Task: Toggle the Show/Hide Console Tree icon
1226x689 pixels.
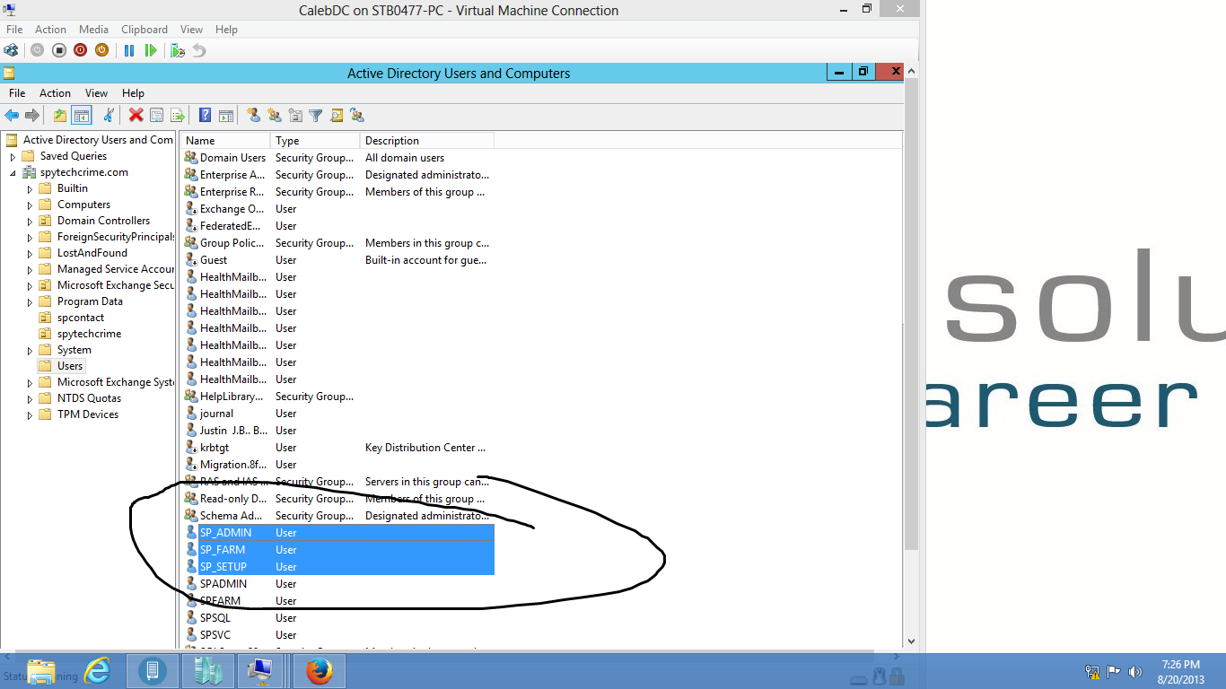Action: click(82, 115)
